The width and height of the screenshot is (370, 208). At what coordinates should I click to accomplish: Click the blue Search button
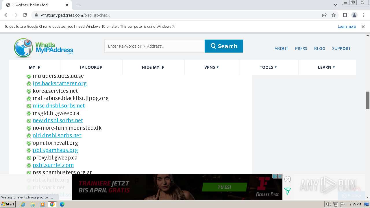224,46
